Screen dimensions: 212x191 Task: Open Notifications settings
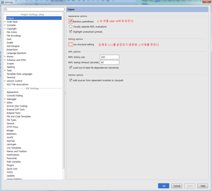coord(13,155)
